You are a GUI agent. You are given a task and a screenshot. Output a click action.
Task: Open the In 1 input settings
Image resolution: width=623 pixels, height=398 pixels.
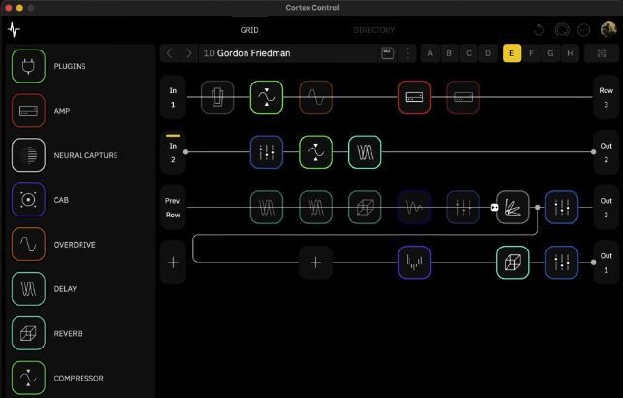point(173,97)
